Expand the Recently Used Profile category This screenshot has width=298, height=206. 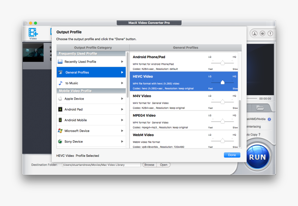[x=91, y=62]
